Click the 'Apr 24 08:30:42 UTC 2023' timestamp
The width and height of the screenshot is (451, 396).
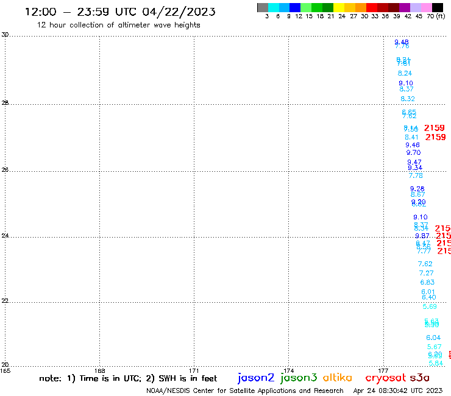click(398, 391)
